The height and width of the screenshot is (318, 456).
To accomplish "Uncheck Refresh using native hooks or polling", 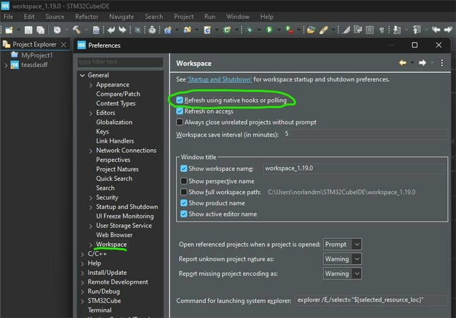I will coord(180,100).
